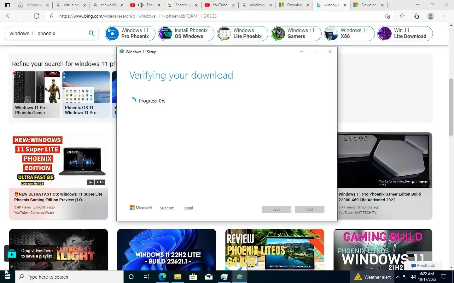Open NEW ULTRA FAST OS video title
Image resolution: width=454 pixels, height=283 pixels.
(x=58, y=197)
